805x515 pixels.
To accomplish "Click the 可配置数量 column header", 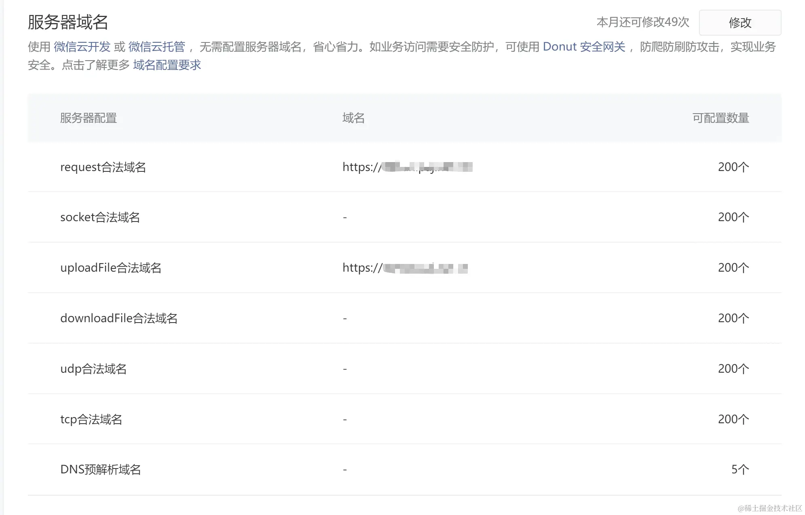I will tap(720, 118).
